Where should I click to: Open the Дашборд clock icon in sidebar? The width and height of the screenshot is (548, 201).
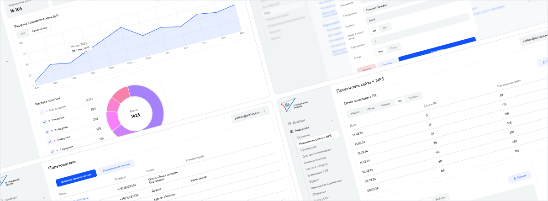pyautogui.click(x=290, y=124)
